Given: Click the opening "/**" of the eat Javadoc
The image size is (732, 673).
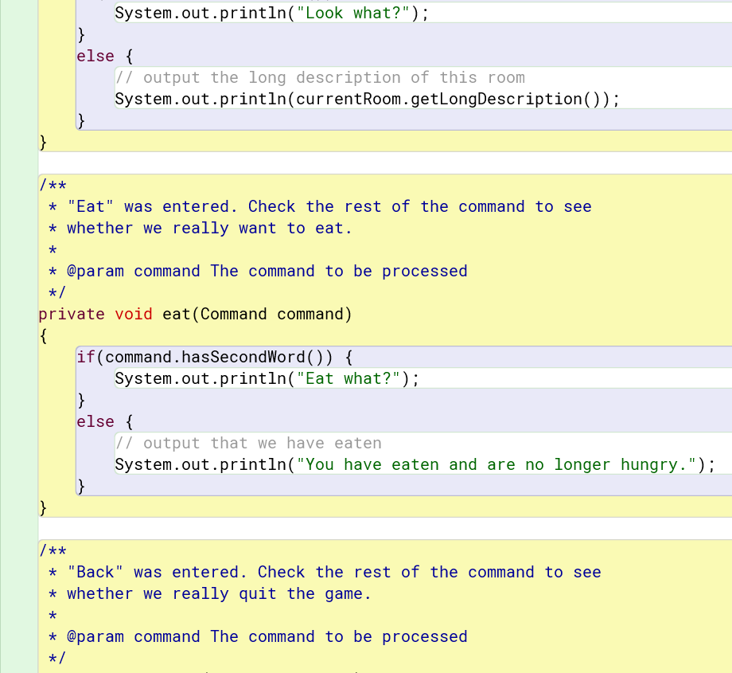Looking at the screenshot, I should 53,185.
